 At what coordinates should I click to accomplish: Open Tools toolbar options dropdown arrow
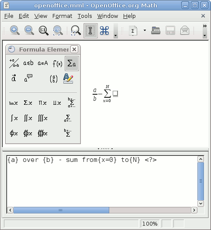(x=116, y=35)
